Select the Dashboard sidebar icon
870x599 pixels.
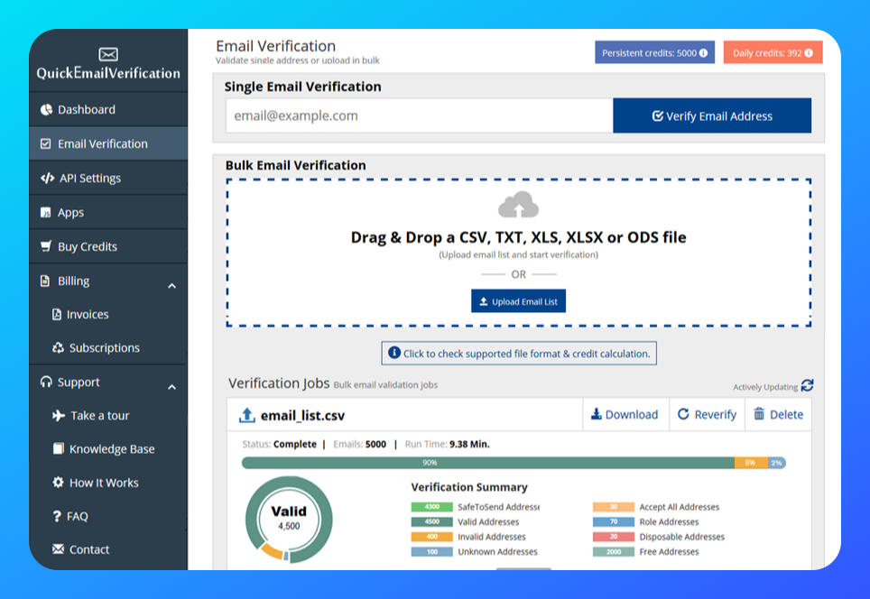pyautogui.click(x=45, y=108)
